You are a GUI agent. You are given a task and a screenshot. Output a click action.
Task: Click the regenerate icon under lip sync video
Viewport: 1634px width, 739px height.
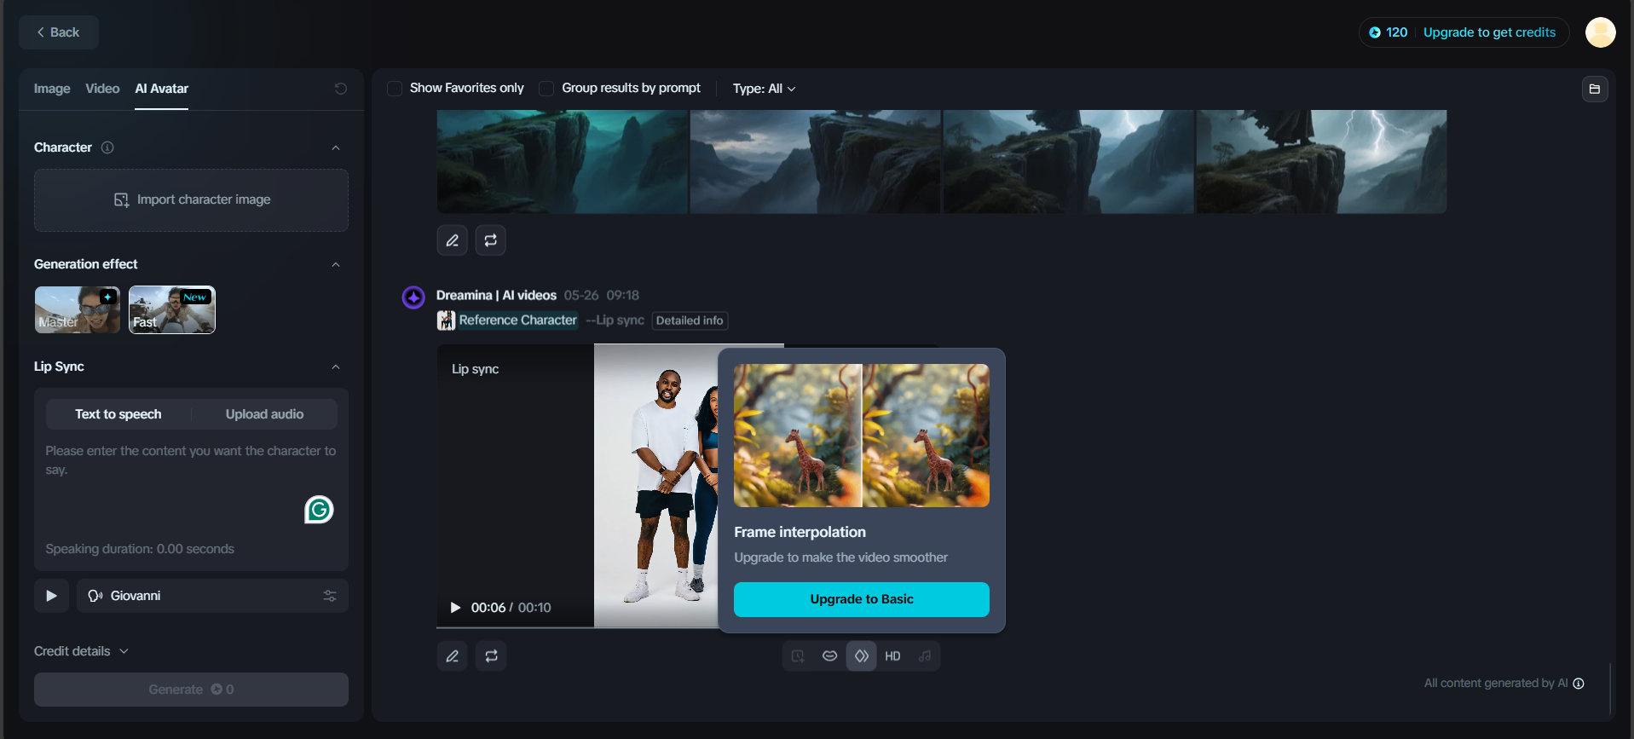491,656
